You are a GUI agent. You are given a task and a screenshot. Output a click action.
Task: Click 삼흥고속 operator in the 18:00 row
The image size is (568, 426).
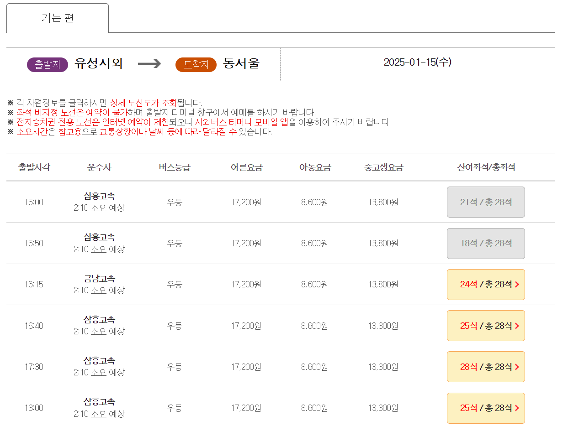point(99,402)
